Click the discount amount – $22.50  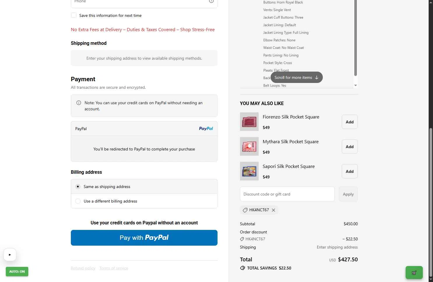(x=350, y=239)
